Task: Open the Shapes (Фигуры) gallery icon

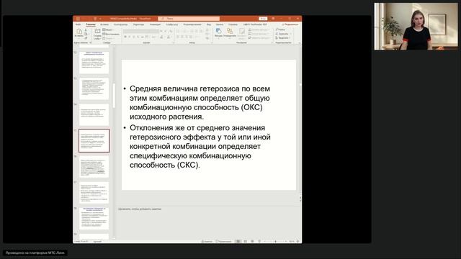Action: tap(218, 31)
